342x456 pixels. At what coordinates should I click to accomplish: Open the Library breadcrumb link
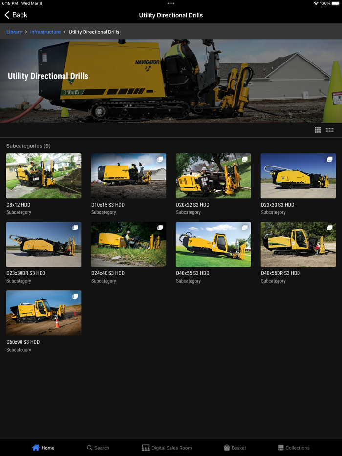click(14, 32)
